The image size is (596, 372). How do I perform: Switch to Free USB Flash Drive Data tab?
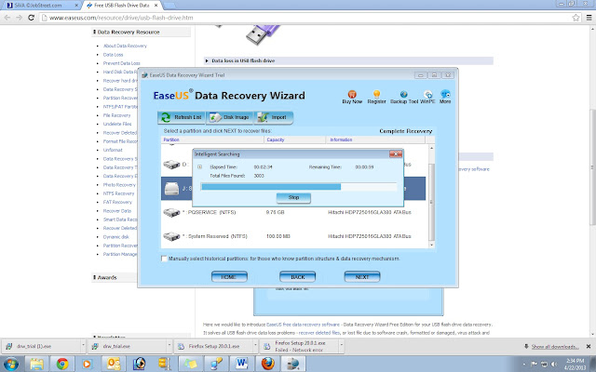(121, 6)
